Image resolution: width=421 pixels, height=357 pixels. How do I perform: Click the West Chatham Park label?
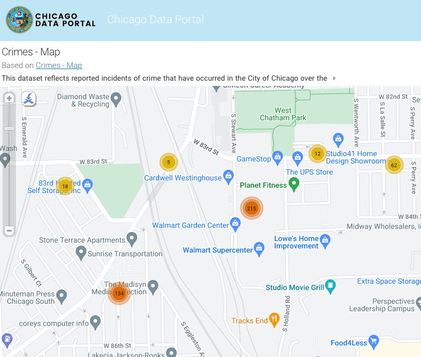tap(283, 114)
